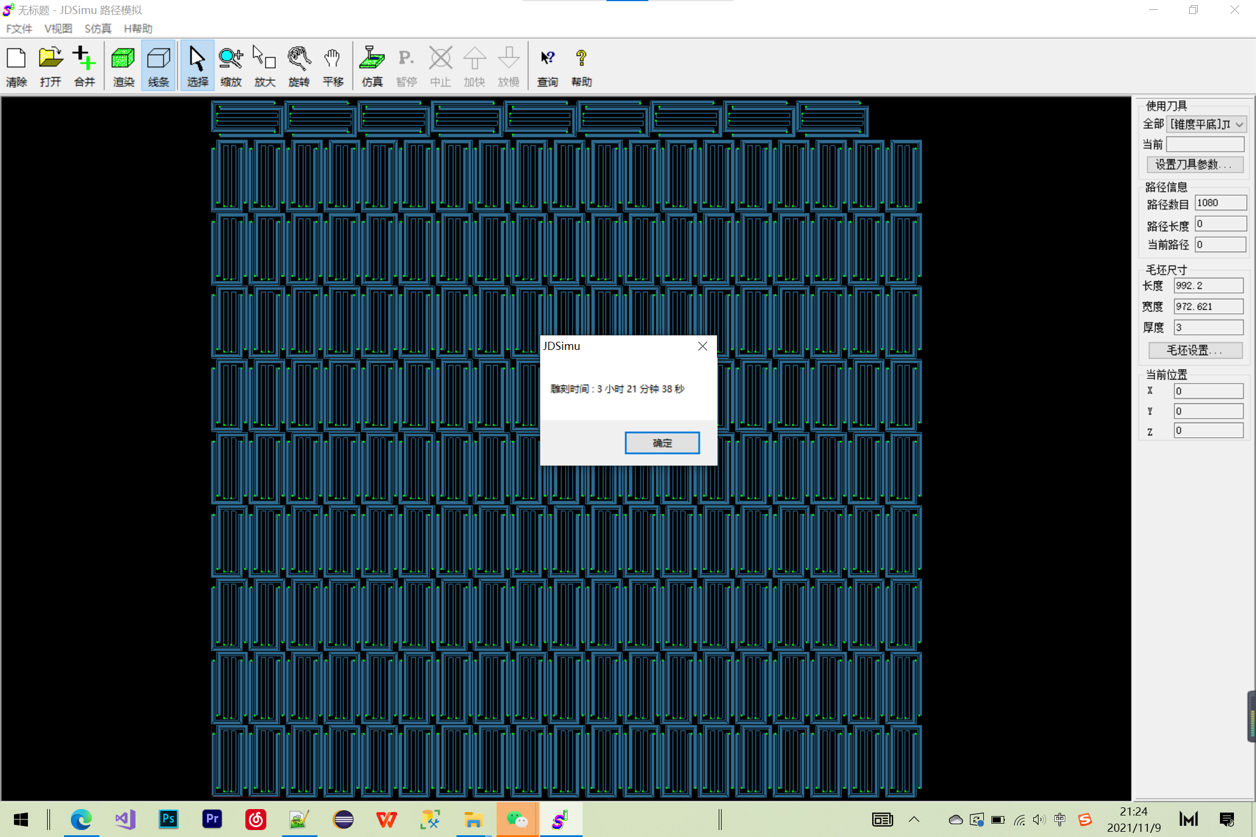Open WPS Office from taskbar

tap(387, 820)
